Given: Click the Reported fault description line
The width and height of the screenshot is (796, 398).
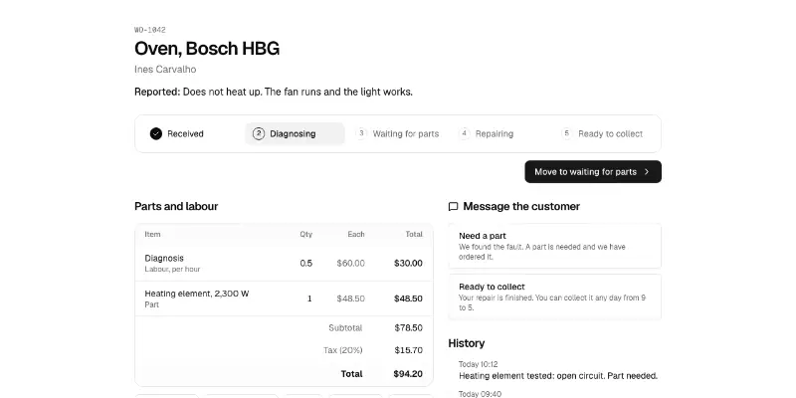Looking at the screenshot, I should click(x=274, y=93).
